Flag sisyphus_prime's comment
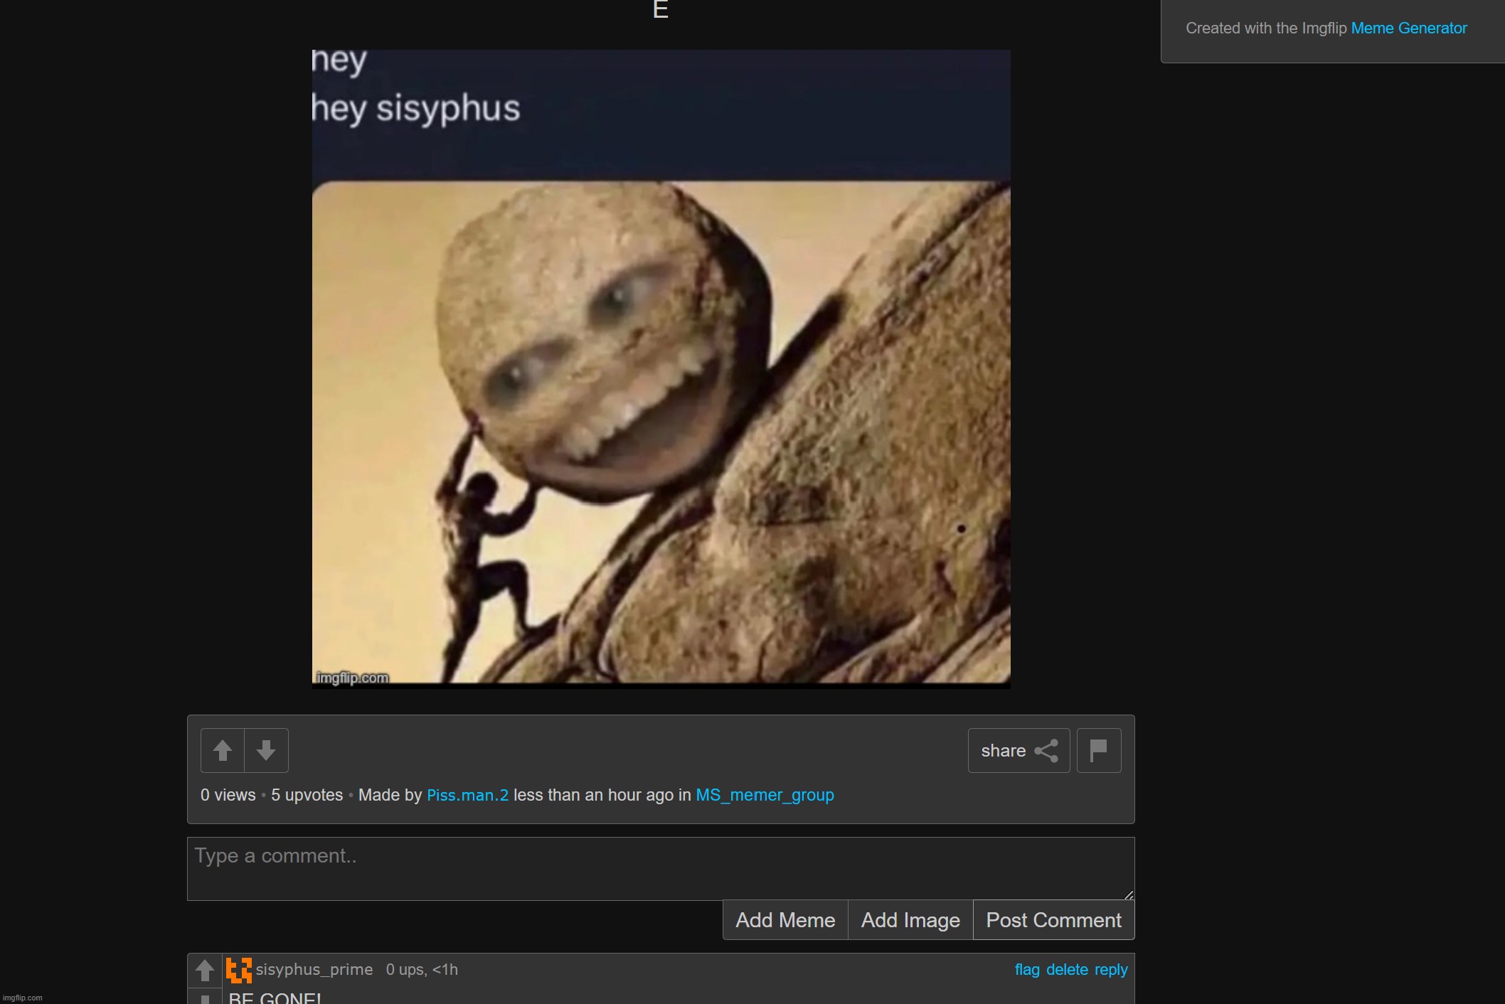 (1027, 970)
